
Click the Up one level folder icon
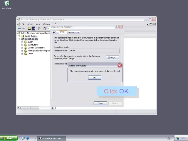tap(29, 28)
